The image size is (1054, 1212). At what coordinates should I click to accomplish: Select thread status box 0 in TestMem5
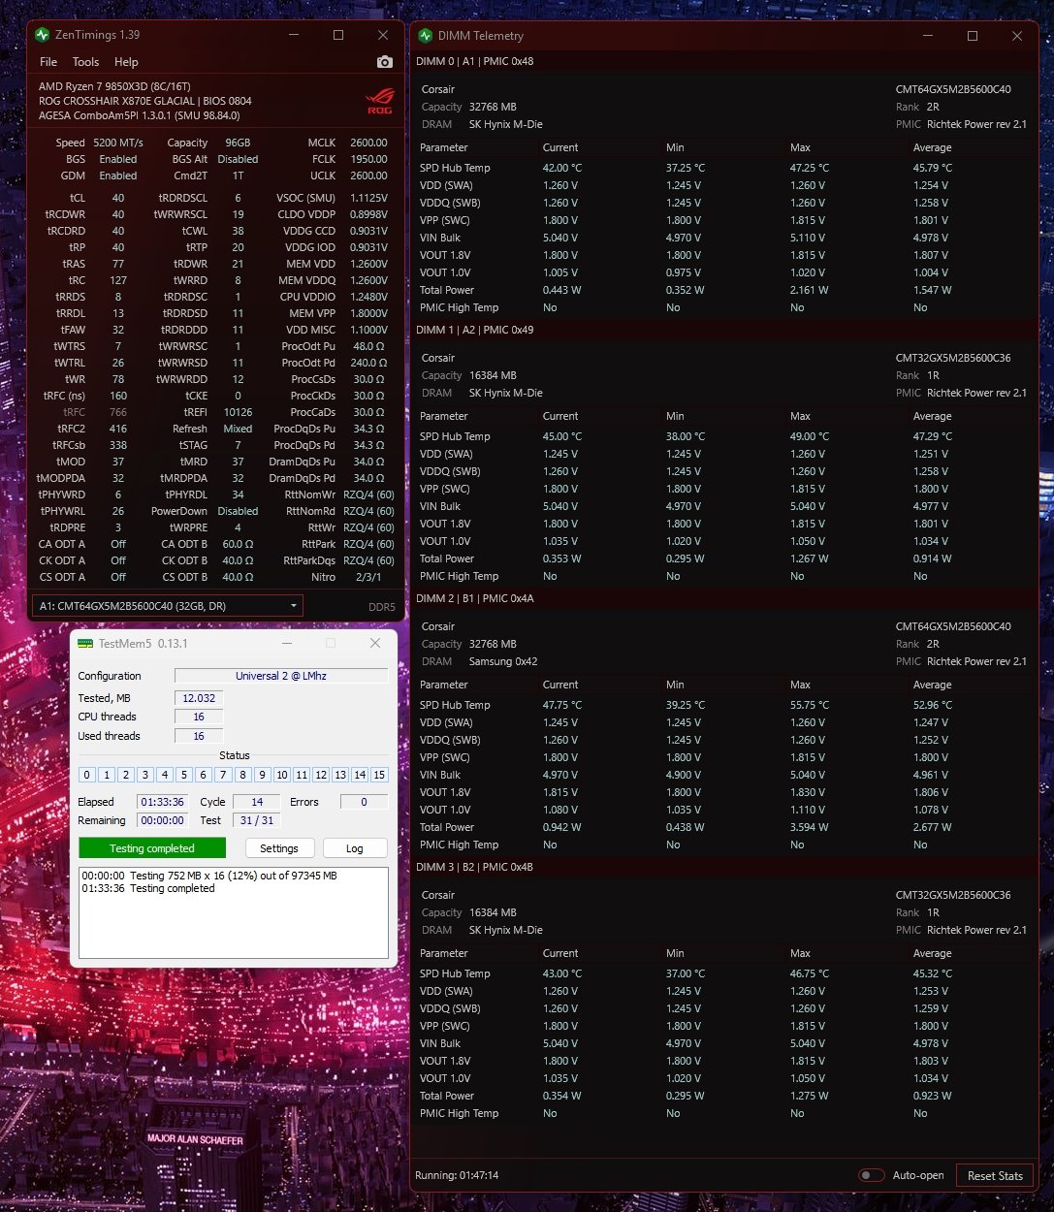87,775
